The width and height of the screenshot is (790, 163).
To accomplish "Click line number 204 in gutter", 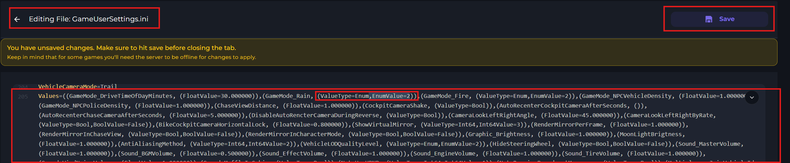I will click(23, 87).
